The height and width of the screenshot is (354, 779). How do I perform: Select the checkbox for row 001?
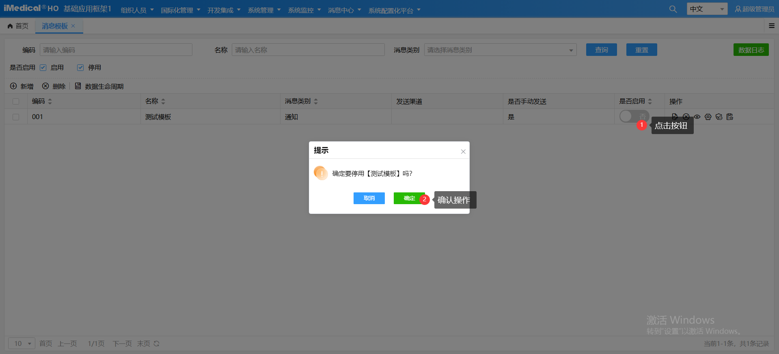(x=16, y=117)
